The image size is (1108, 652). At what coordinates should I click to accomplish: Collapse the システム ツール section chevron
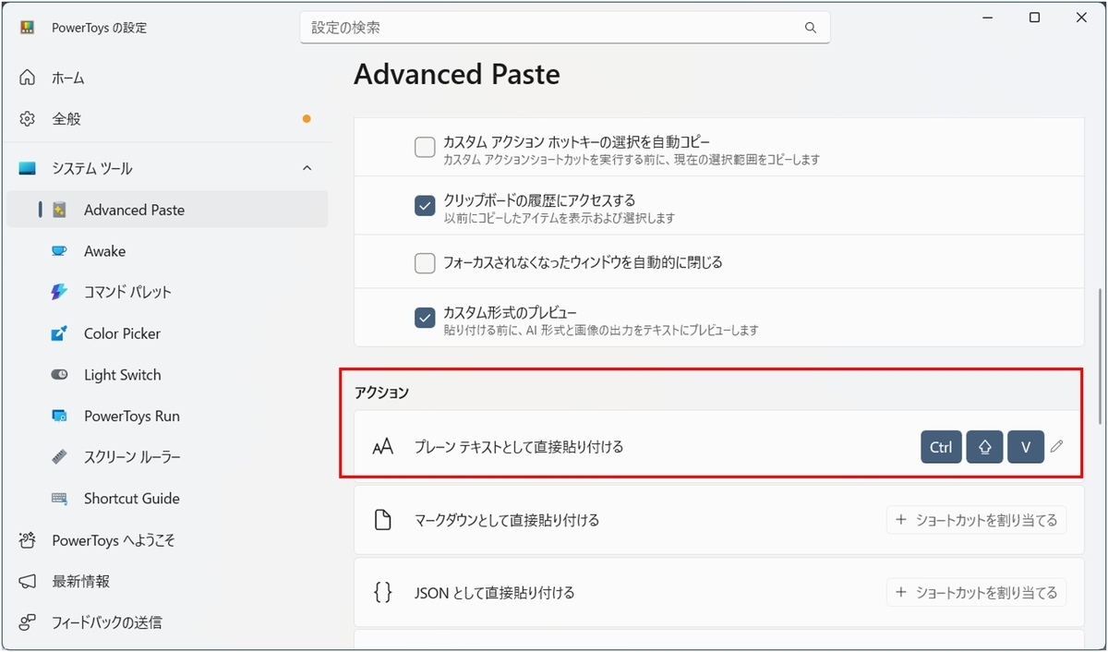point(307,169)
